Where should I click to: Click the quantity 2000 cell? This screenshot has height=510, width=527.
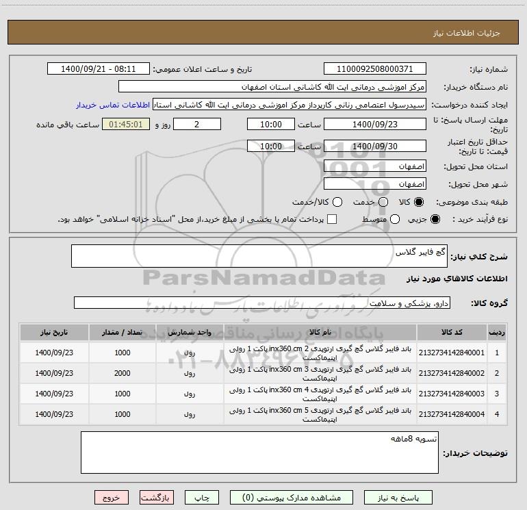coord(123,373)
